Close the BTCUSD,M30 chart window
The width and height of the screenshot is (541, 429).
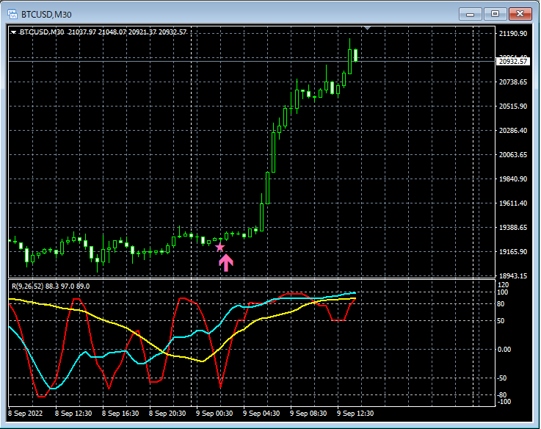(x=520, y=13)
